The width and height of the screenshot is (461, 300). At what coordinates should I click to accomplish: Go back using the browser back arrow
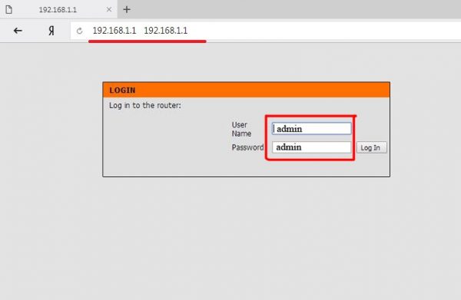(18, 31)
